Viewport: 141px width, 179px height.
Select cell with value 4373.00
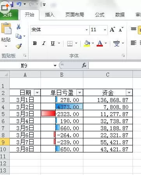tap(62, 107)
